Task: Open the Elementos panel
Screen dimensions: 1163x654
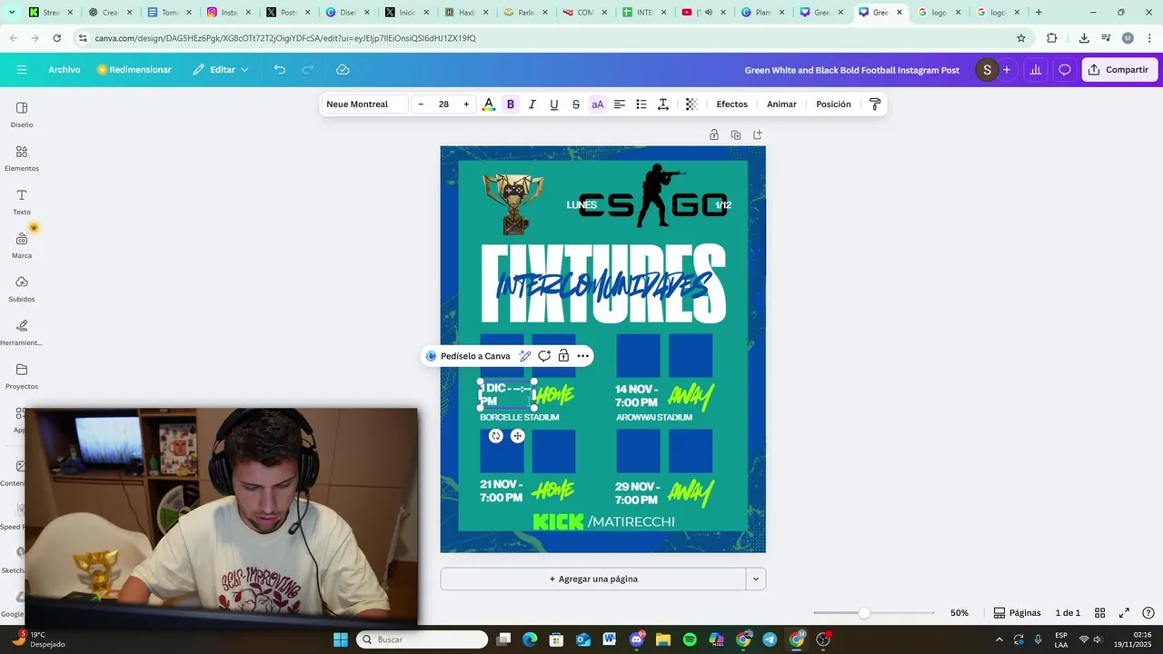Action: tap(22, 158)
